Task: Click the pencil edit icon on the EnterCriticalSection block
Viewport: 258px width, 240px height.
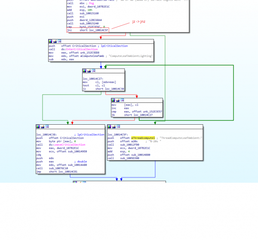Action: (54, 42)
